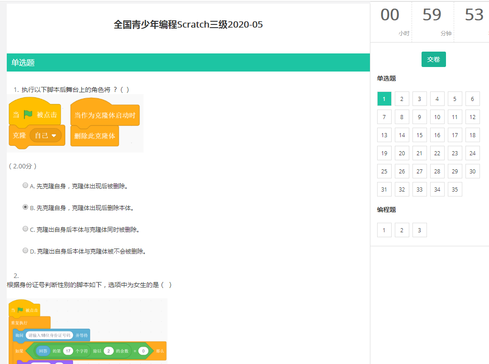This screenshot has height=364, width=489.
Task: Go to single-choice question 33
Action: tap(419, 189)
